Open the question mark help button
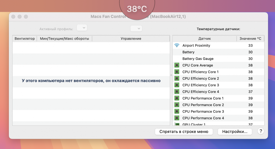The image size is (275, 149). 260,131
